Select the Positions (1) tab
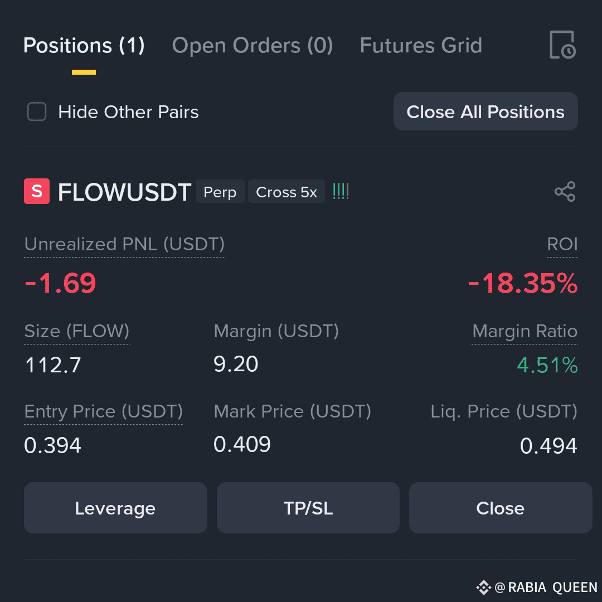602x602 pixels. tap(84, 45)
